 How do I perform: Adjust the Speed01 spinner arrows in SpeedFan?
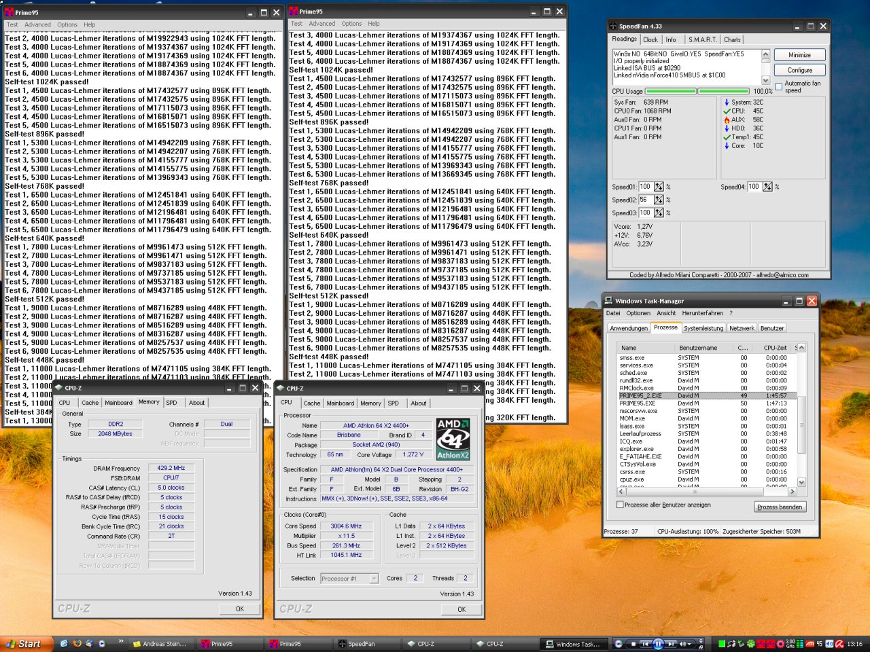(x=659, y=187)
